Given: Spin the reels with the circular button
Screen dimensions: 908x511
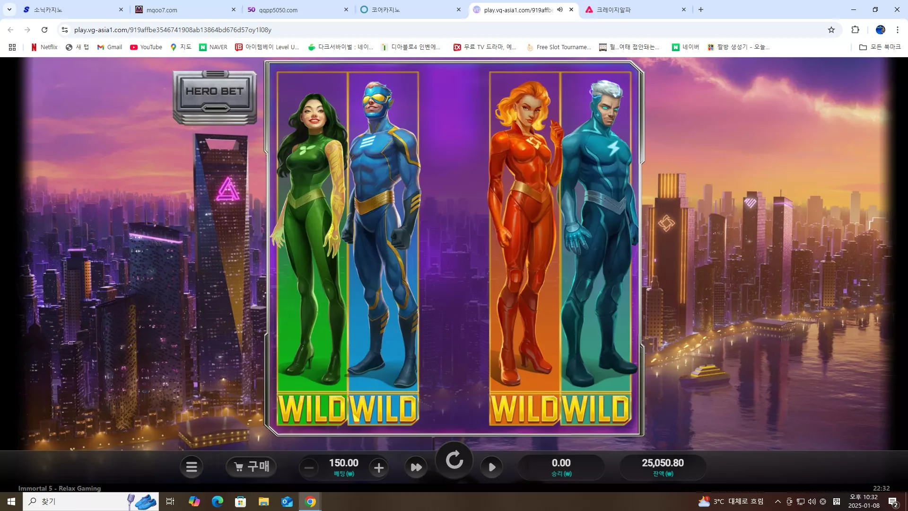Looking at the screenshot, I should (x=454, y=460).
